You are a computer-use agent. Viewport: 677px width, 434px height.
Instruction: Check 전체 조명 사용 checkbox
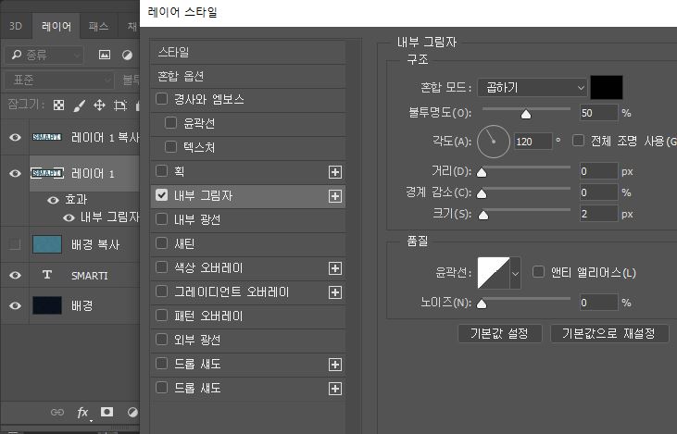(x=578, y=141)
